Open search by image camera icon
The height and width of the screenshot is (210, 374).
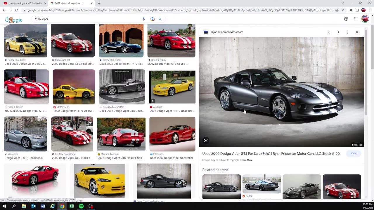(x=152, y=19)
